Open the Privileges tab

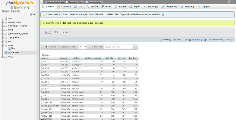pyautogui.click(x=151, y=7)
